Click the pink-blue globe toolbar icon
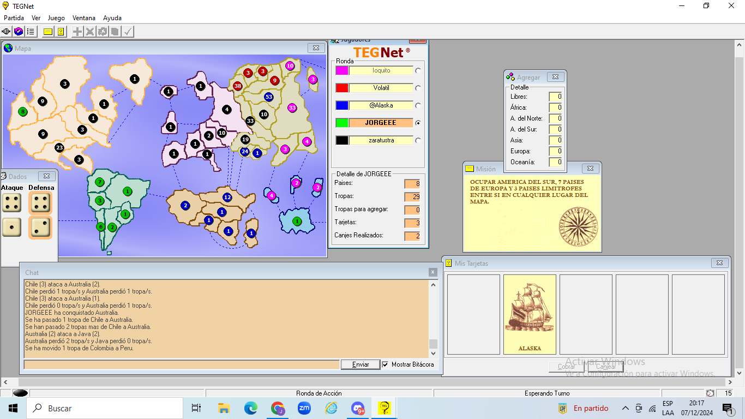Screen dimensions: 745x419 [x=19, y=32]
